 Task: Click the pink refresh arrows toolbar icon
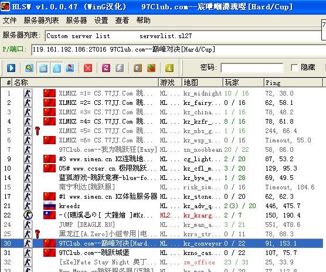pyautogui.click(x=106, y=68)
